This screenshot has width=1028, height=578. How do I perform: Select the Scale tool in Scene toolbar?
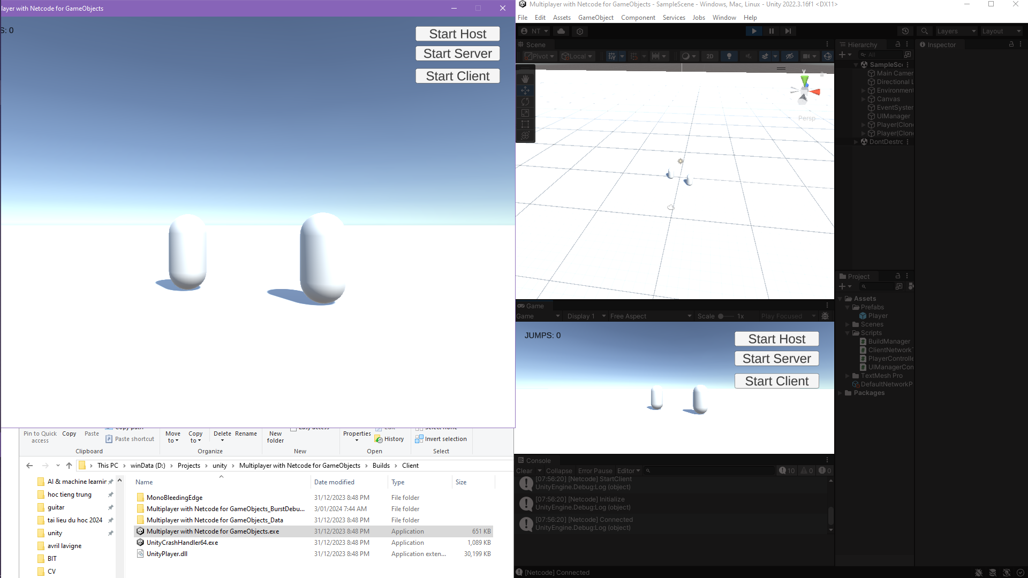click(525, 113)
